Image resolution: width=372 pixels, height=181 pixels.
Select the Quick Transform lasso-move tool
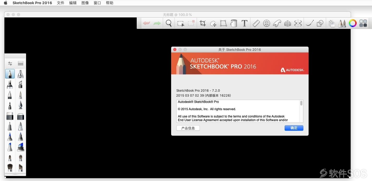pyautogui.click(x=213, y=23)
